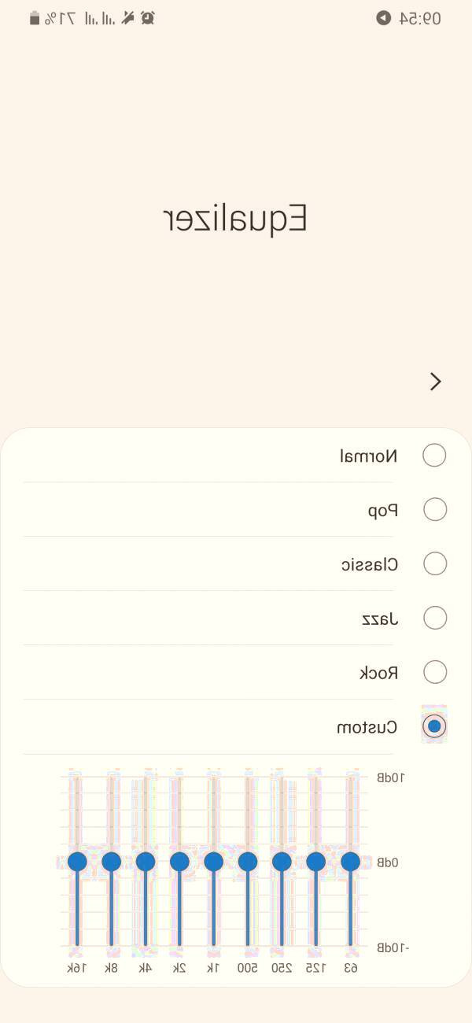
Task: Select the Pop preset radio button
Action: (434, 509)
